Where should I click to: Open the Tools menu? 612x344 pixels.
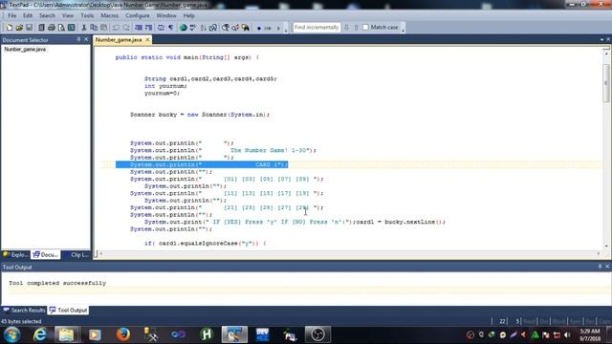pyautogui.click(x=87, y=15)
